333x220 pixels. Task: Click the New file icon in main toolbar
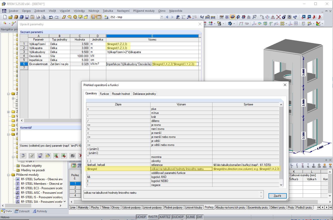[x=5, y=17]
